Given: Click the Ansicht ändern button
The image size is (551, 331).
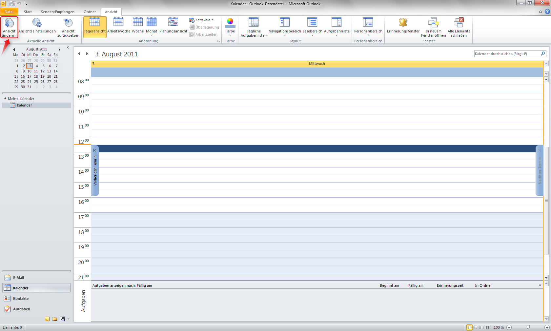Looking at the screenshot, I should click(x=9, y=27).
